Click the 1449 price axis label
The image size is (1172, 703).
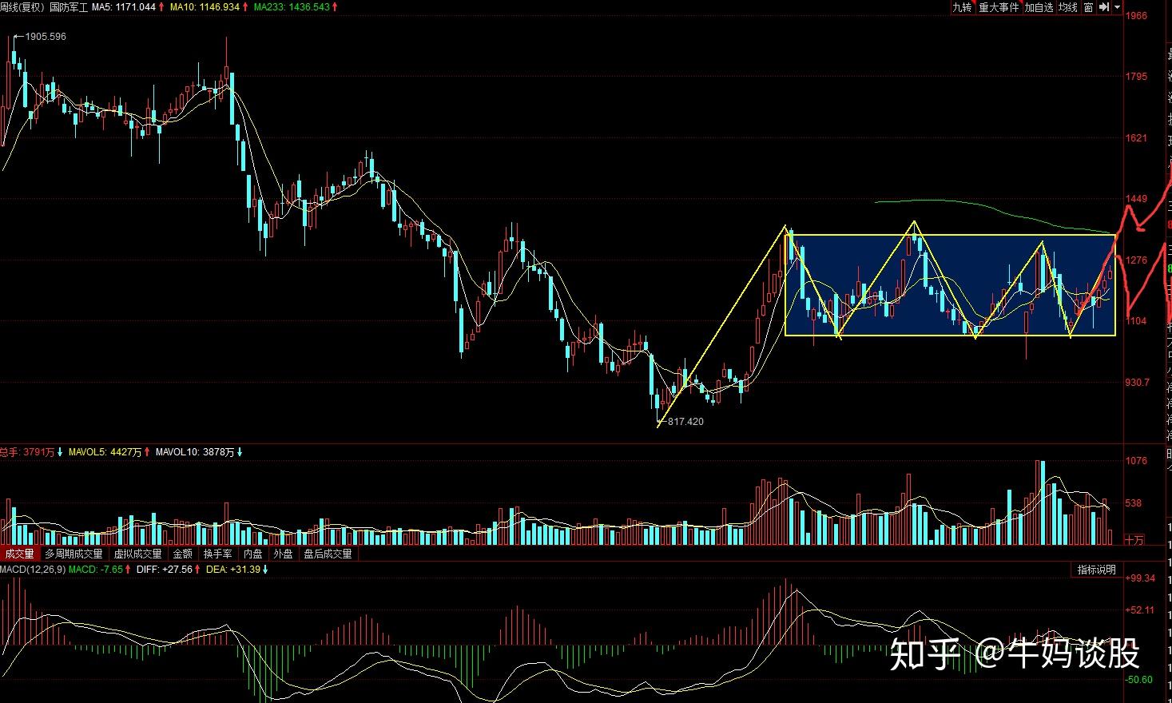[1136, 199]
